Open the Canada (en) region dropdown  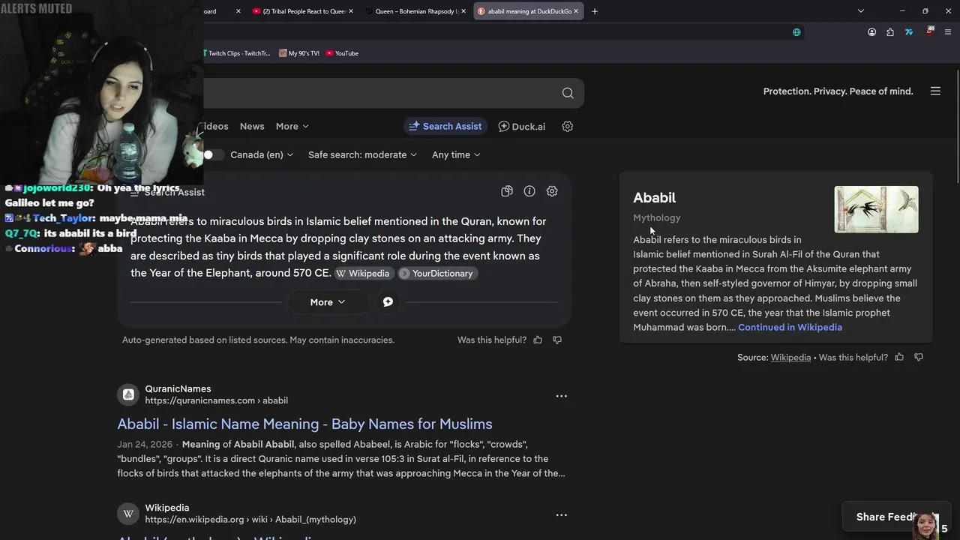[x=261, y=154]
